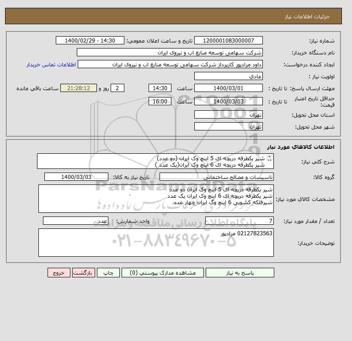Screen dimensions: 352x341
Task: Click the priority field عادی
Action: click(228, 76)
